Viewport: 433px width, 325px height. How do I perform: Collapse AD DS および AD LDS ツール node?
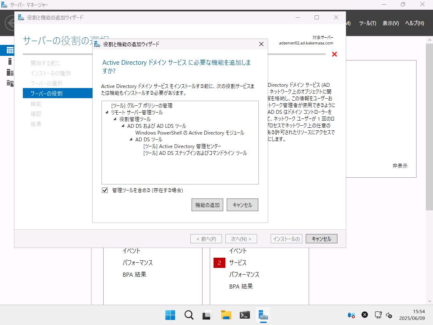pos(123,126)
